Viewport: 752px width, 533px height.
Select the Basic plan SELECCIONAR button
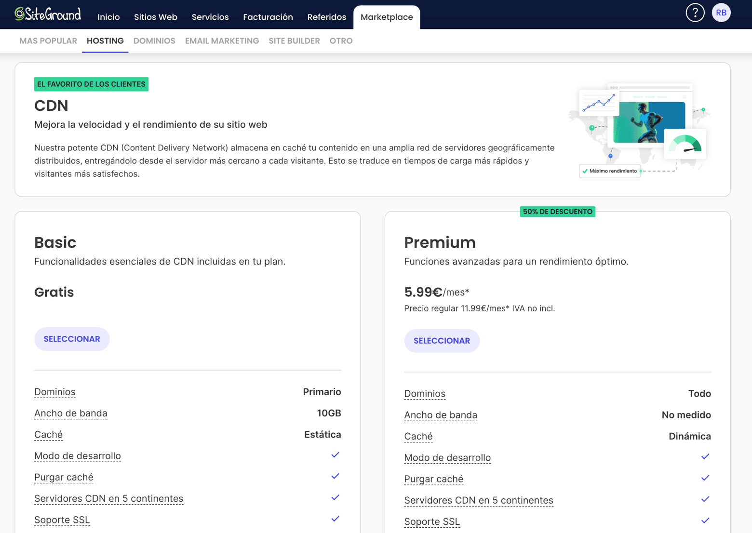click(x=72, y=339)
